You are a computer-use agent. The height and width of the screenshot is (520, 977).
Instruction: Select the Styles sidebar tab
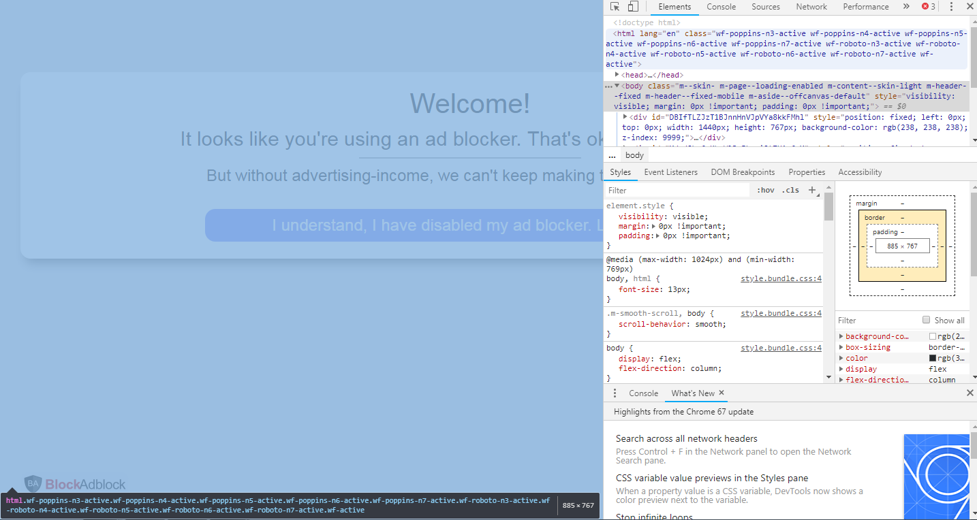click(x=620, y=172)
